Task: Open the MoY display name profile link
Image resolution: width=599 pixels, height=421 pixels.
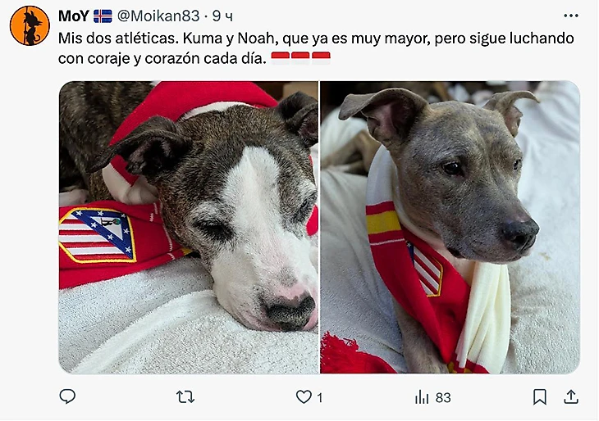Action: point(74,16)
